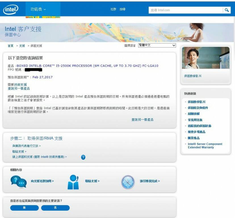Click the 步驟二： 取得保固/RMA 支援 heading
Image resolution: width=235 pixels, height=218 pixels.
(36, 138)
